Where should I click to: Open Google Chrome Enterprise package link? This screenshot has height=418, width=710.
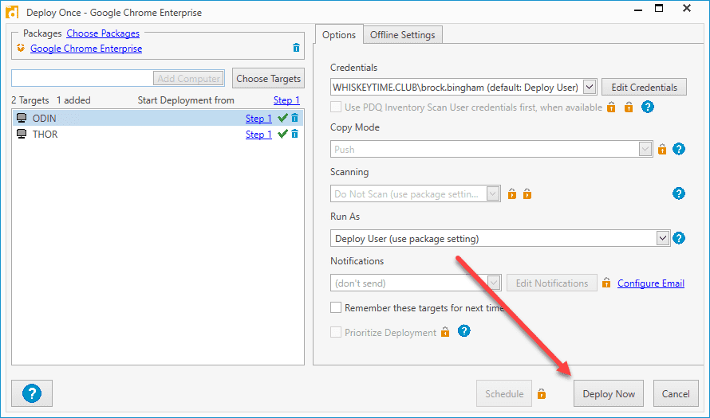coord(86,49)
